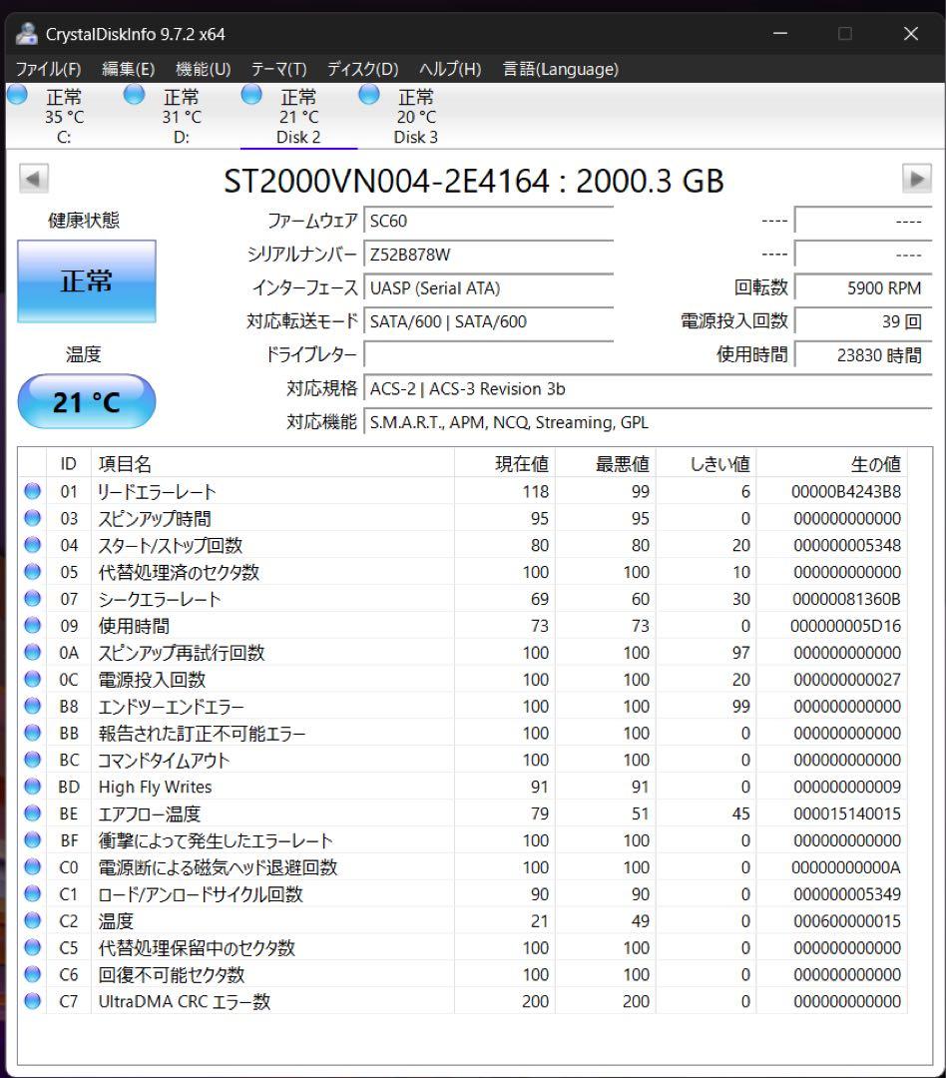946x1078 pixels.
Task: Click the blue status orb above C:
Action: [x=17, y=94]
